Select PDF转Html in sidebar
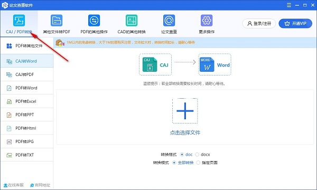Screen dimensions: 317x190 point(27,128)
